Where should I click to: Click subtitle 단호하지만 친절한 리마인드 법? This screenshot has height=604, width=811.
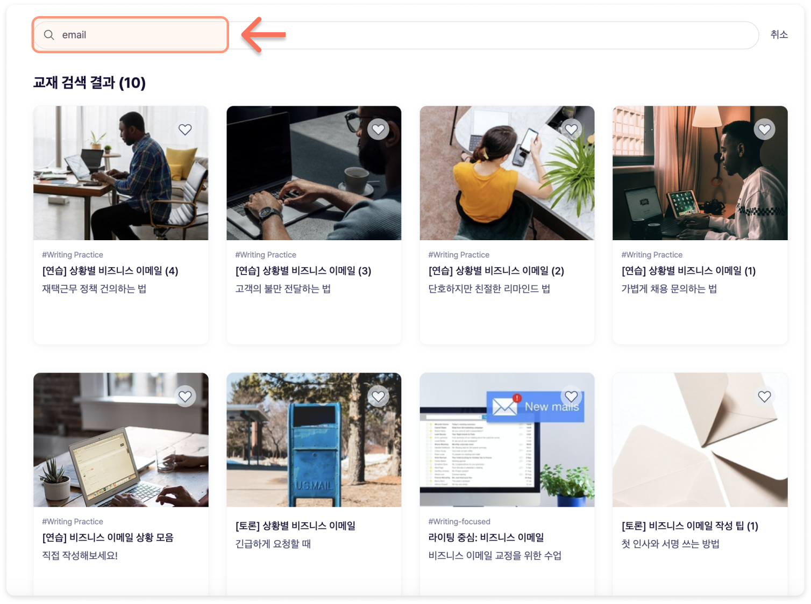489,289
